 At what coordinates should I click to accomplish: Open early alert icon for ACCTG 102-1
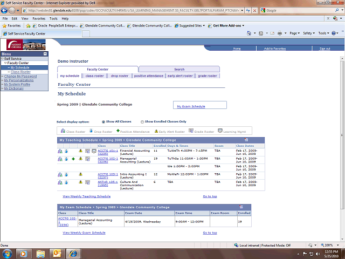pos(80,159)
